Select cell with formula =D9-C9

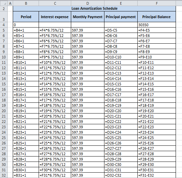121,52
